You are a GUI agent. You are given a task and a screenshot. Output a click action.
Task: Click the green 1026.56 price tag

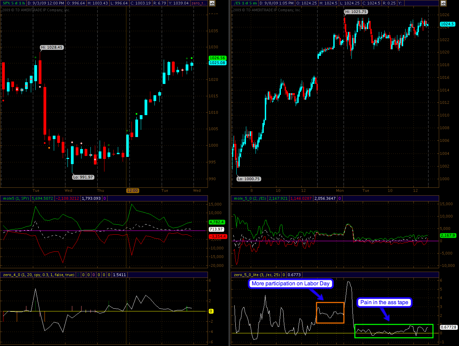(217, 58)
